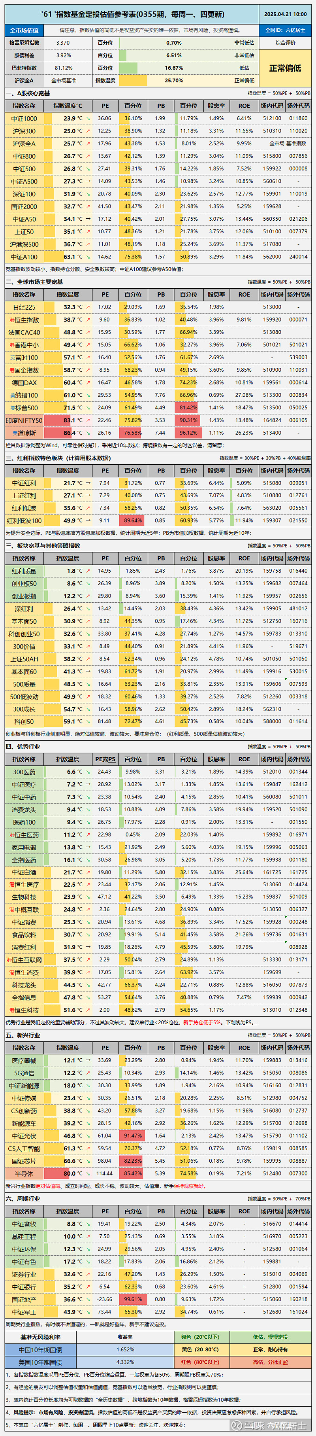Click the PE或PS column header
This screenshot has height=1436, width=316.
[x=105, y=759]
